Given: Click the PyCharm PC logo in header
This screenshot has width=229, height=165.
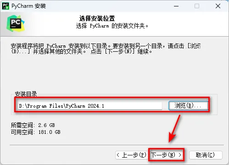Looking at the screenshot, I should click(16, 23).
